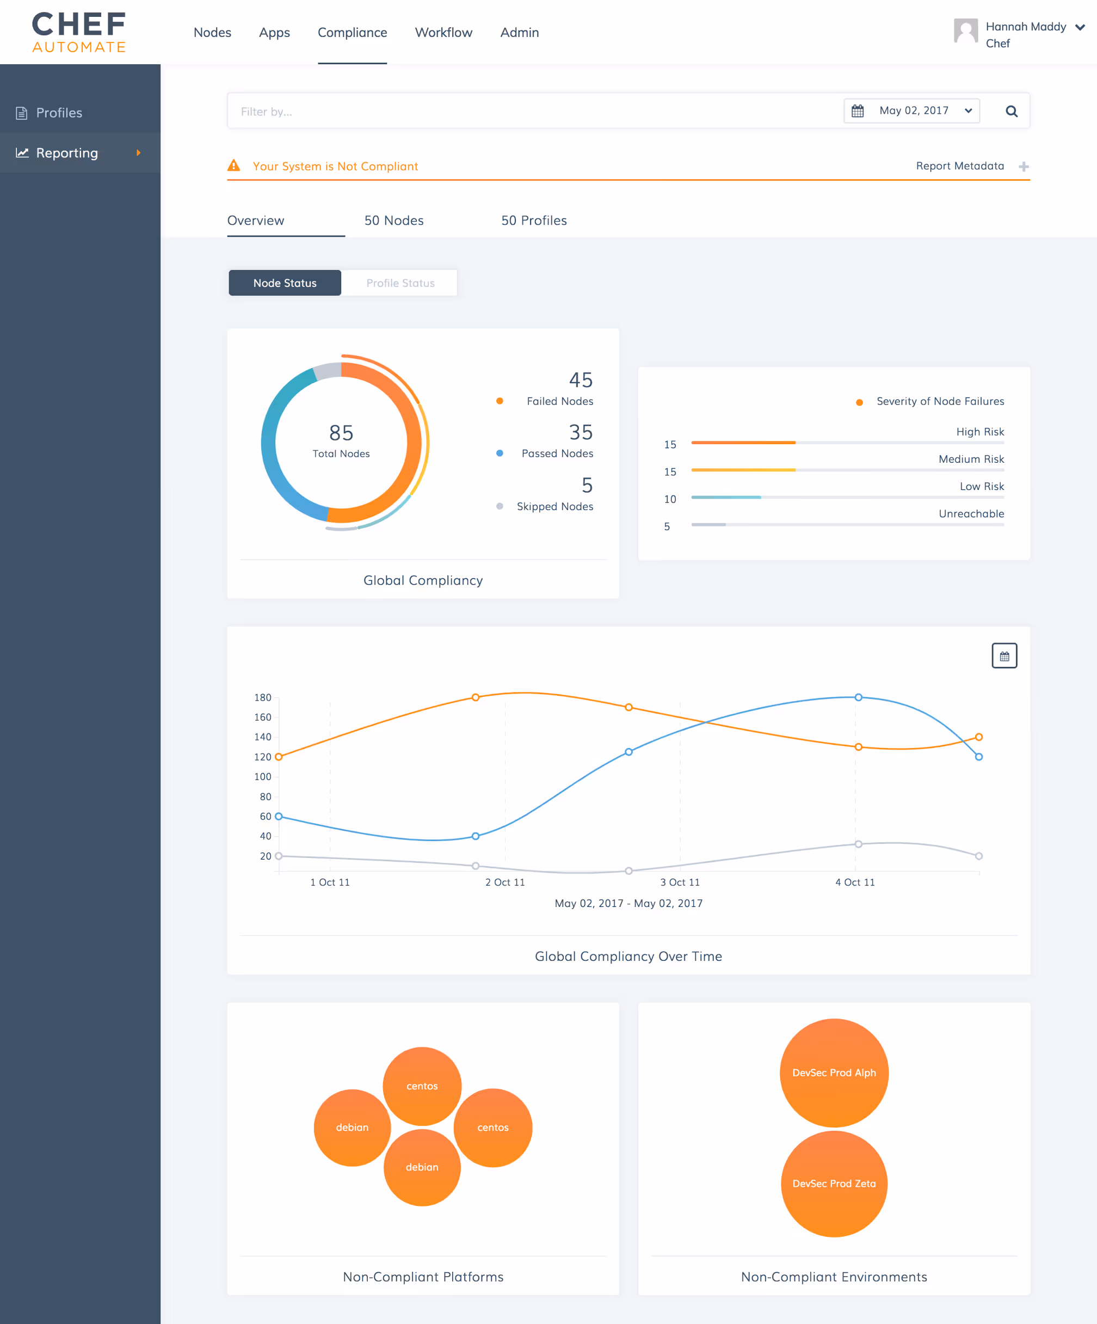Click the Medium Risk severity bar

click(847, 470)
